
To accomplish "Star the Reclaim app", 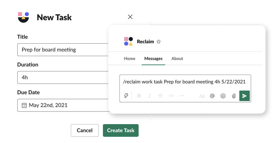I will tap(159, 42).
